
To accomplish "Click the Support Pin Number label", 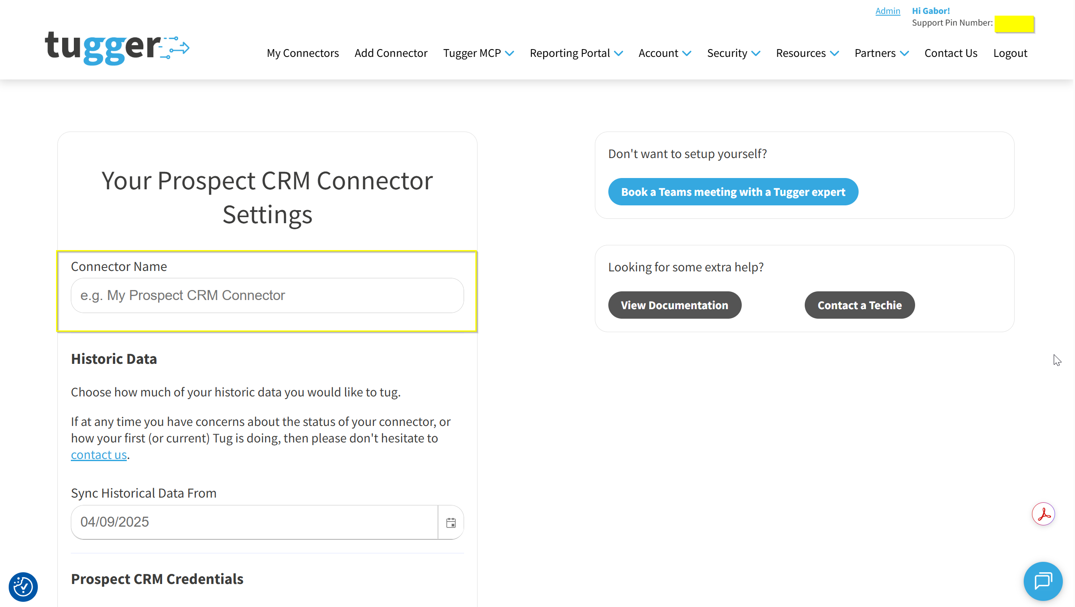I will pyautogui.click(x=952, y=23).
